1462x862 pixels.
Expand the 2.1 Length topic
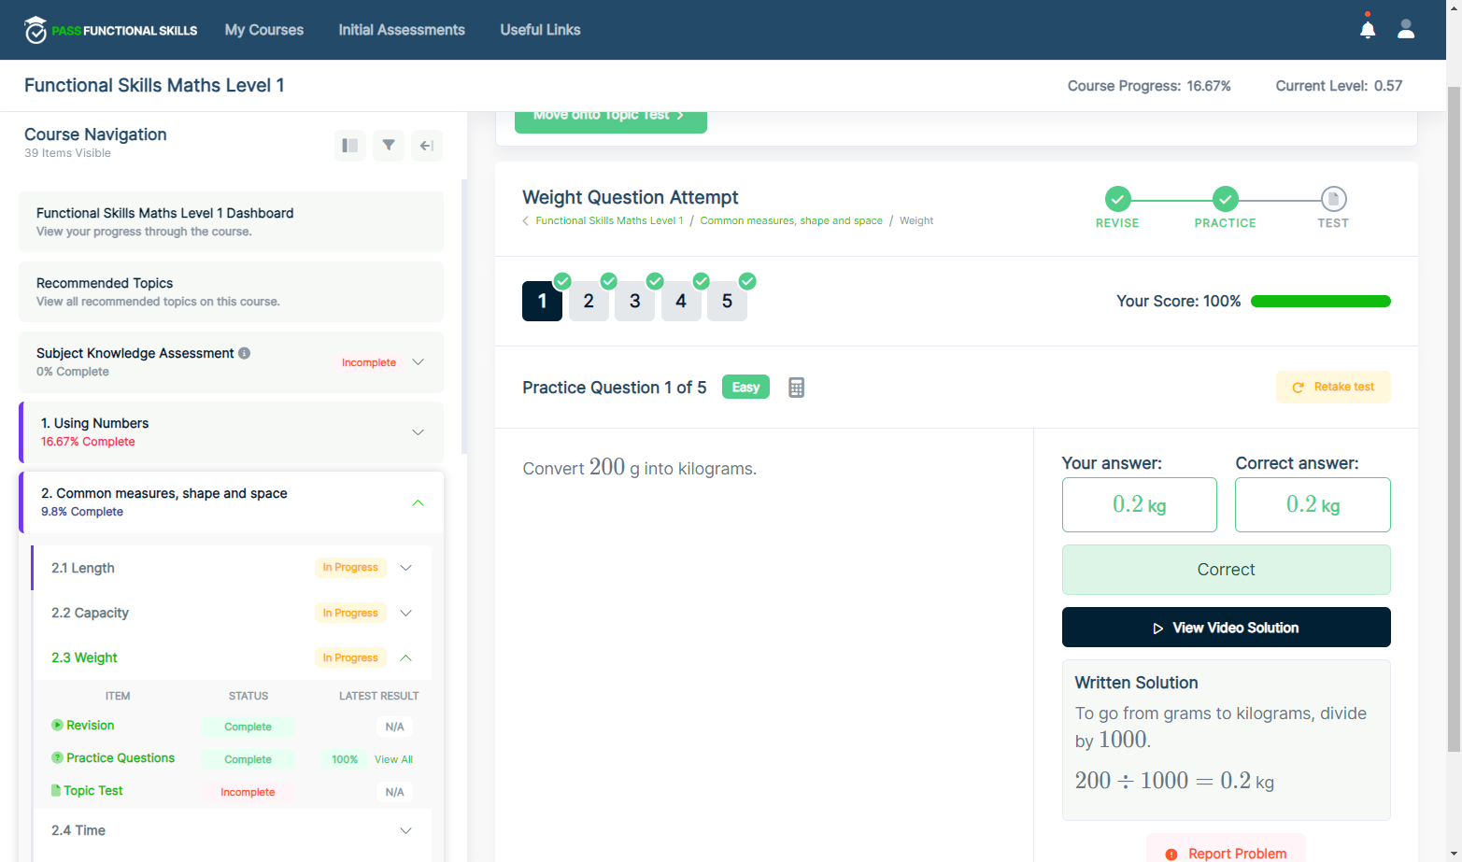tap(405, 568)
